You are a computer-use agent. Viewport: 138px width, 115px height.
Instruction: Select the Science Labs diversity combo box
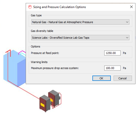click(80, 38)
